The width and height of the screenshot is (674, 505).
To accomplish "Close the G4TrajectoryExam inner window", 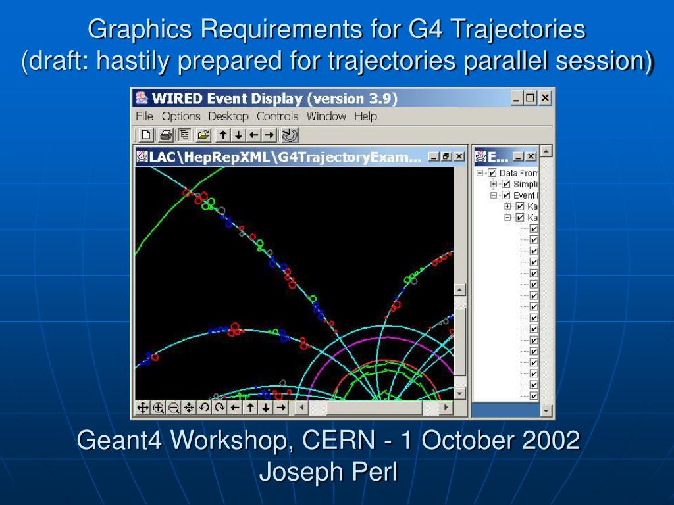I will point(459,156).
